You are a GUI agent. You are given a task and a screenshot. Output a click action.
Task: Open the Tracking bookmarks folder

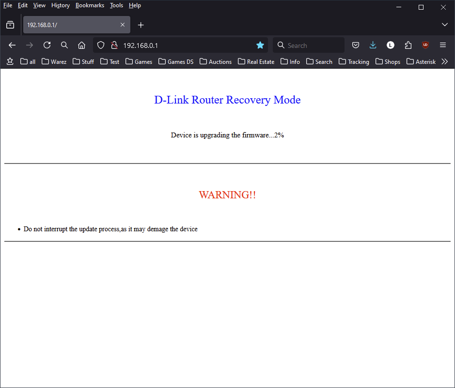tap(354, 62)
